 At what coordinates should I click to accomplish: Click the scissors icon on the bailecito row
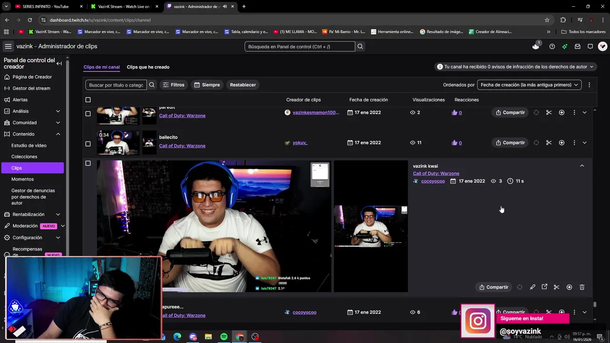click(549, 142)
